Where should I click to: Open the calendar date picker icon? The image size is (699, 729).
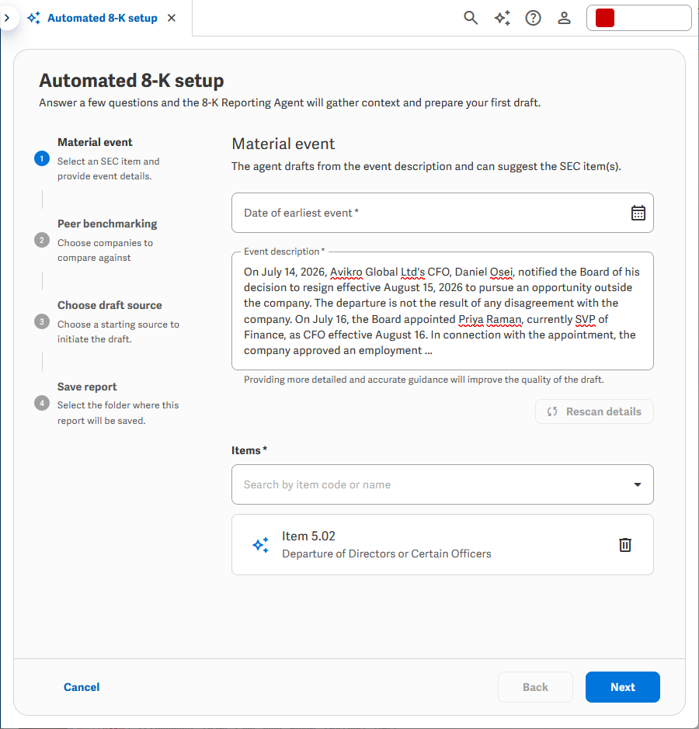coord(638,213)
